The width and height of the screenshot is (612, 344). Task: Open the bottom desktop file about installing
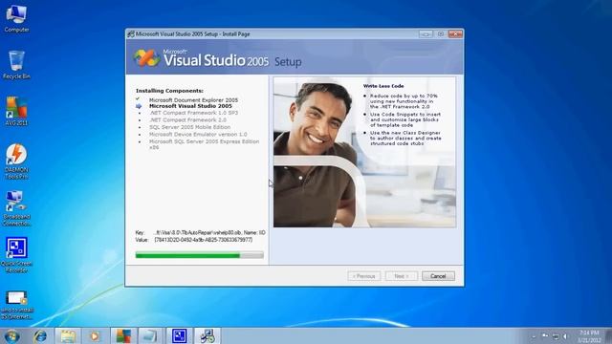click(16, 305)
